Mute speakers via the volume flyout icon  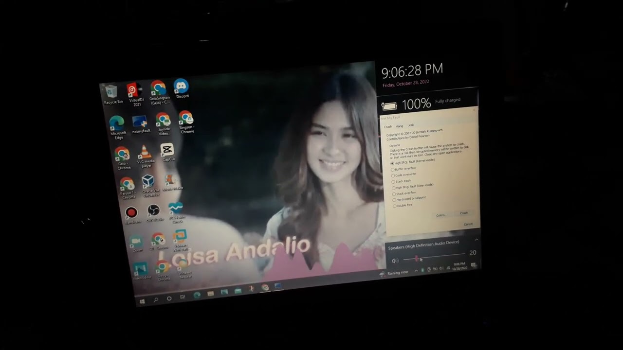coord(395,261)
